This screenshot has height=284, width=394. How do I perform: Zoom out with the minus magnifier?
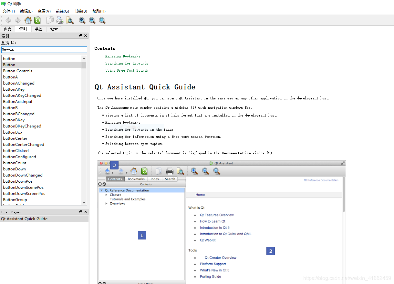(92, 20)
